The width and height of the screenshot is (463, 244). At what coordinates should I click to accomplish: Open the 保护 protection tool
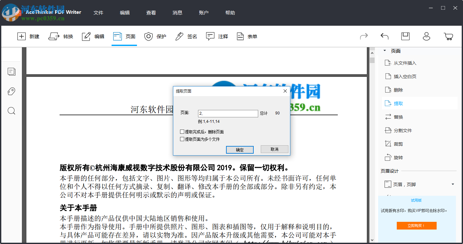pyautogui.click(x=155, y=36)
